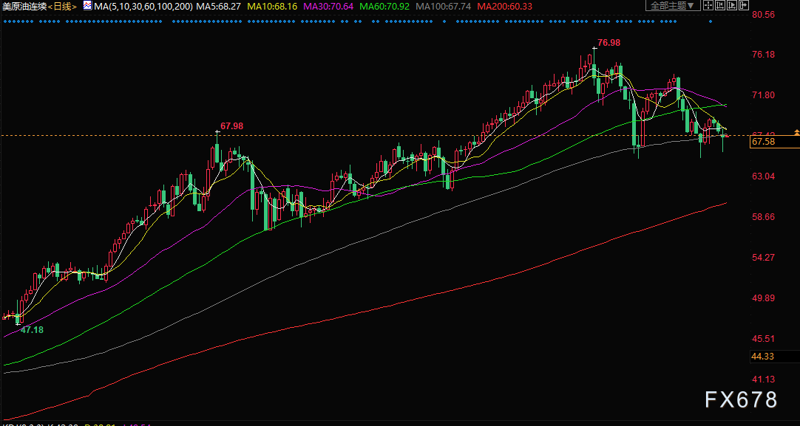800x426 pixels.
Task: Click the 54.27 price axis label
Action: [763, 258]
